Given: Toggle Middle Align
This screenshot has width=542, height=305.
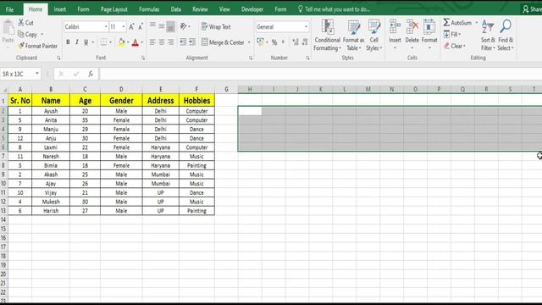Looking at the screenshot, I should [x=162, y=26].
